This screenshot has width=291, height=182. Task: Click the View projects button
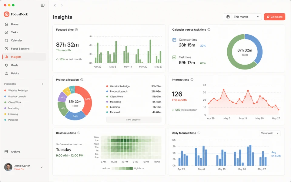point(134,120)
